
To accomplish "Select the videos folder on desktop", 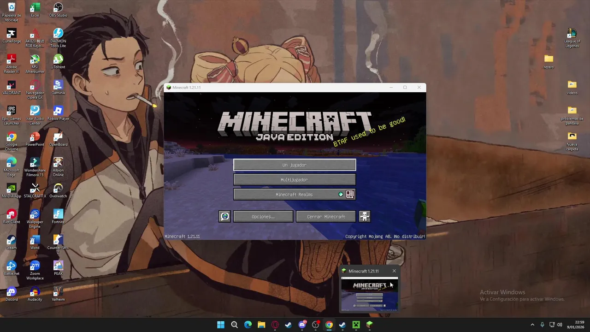I will [x=572, y=88].
